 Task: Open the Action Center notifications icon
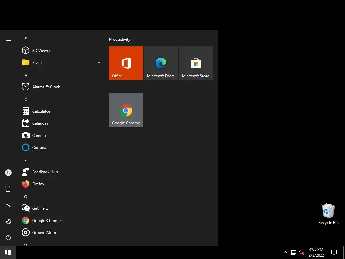click(x=334, y=252)
